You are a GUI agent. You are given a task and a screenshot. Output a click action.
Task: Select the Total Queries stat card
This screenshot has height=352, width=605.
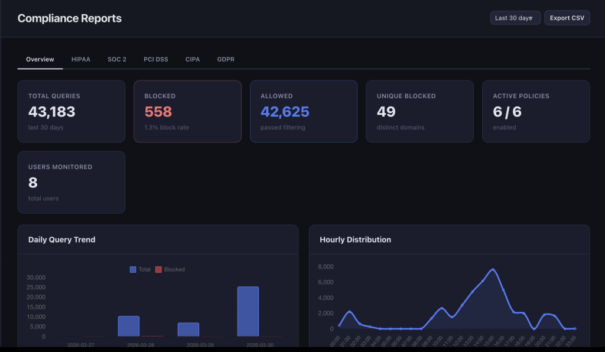[x=71, y=111]
